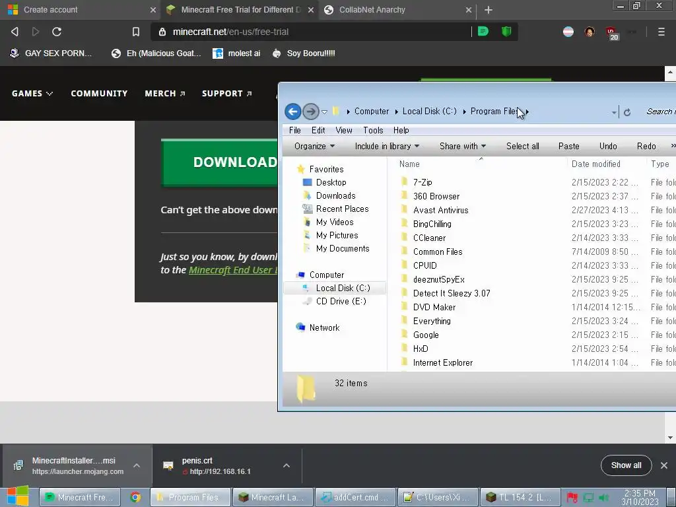Click the Explorer back button

pyautogui.click(x=292, y=112)
